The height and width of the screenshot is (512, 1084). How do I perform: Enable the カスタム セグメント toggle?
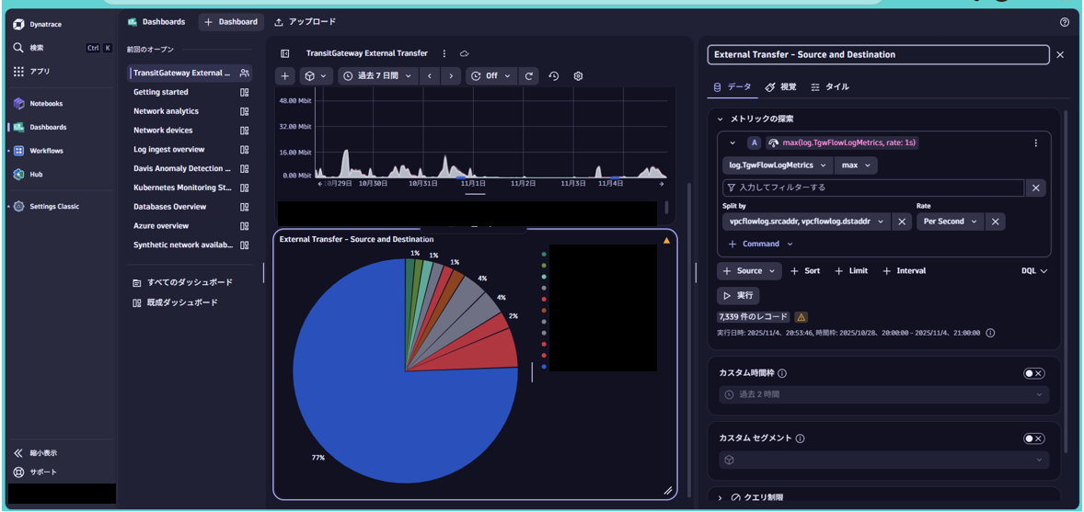point(1034,438)
